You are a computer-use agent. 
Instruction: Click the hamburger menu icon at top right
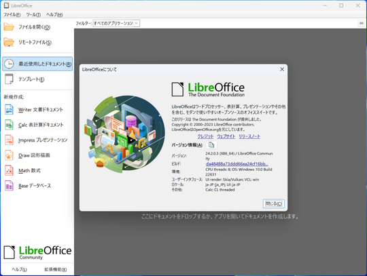362,23
